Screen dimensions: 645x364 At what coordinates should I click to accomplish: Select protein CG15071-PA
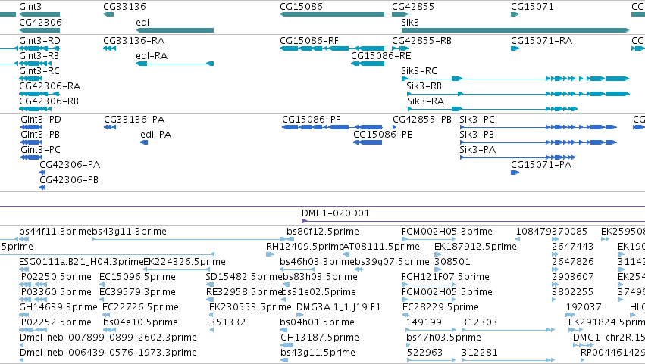click(x=541, y=165)
